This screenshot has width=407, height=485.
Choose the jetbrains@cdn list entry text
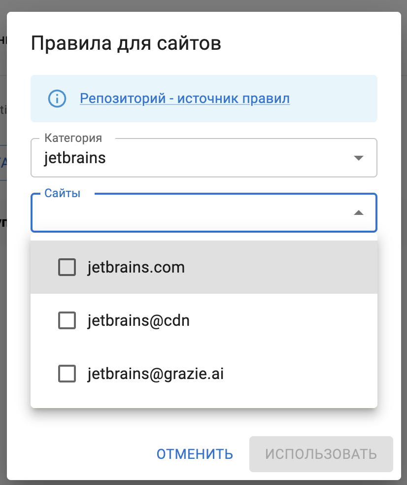pos(138,320)
